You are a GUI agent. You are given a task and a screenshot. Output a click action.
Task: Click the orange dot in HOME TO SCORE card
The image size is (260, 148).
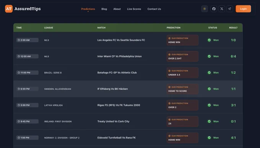click(169, 87)
